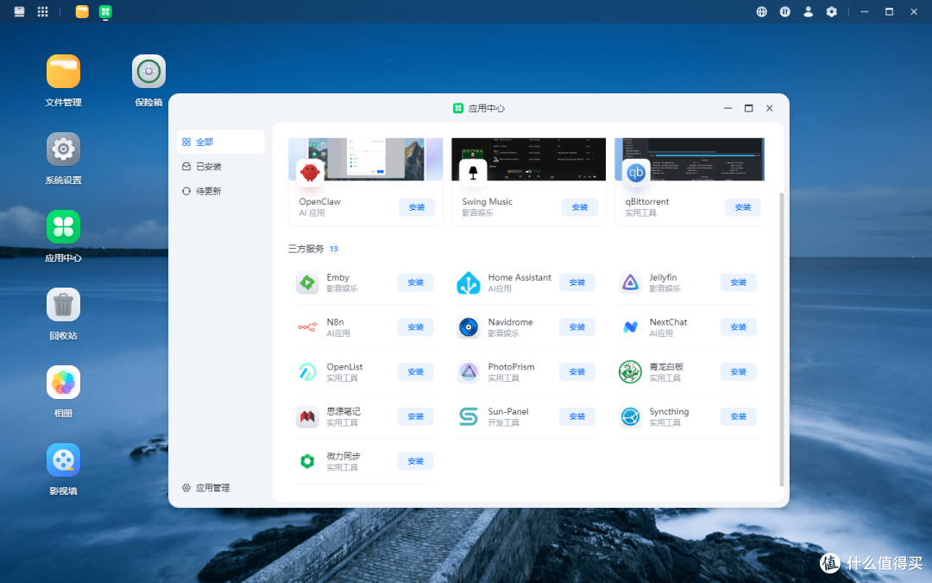This screenshot has height=583, width=932.
Task: Open the 相册 photo album desktop icon
Action: [63, 382]
